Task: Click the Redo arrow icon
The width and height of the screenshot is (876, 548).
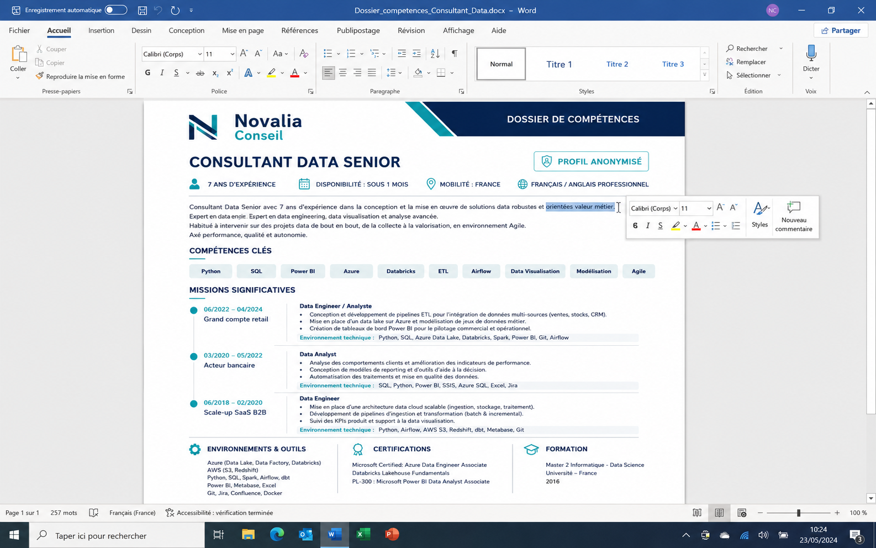Action: click(x=175, y=10)
